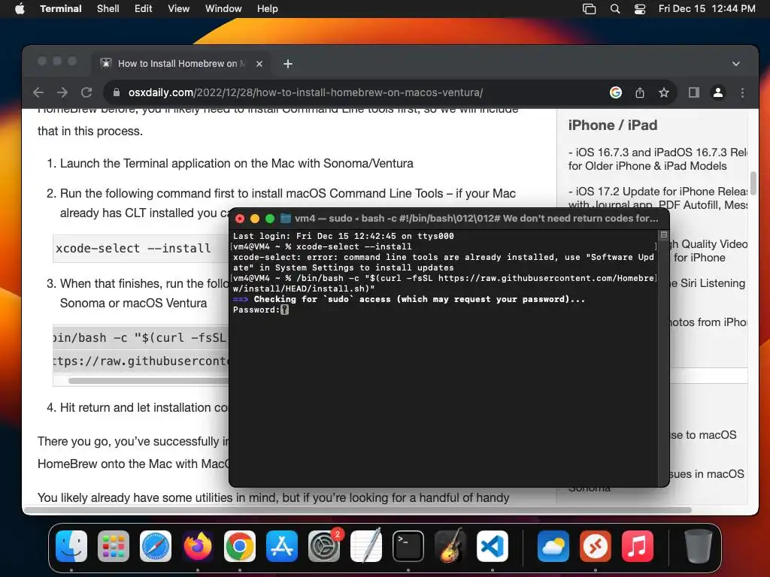This screenshot has width=770, height=577.
Task: Open Firefox from the Dock
Action: click(198, 546)
